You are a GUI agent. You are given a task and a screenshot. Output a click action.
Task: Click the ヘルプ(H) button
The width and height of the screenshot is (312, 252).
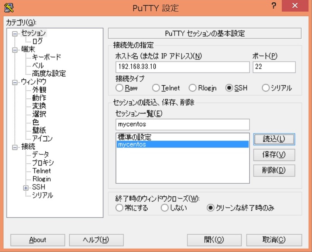pos(96,240)
